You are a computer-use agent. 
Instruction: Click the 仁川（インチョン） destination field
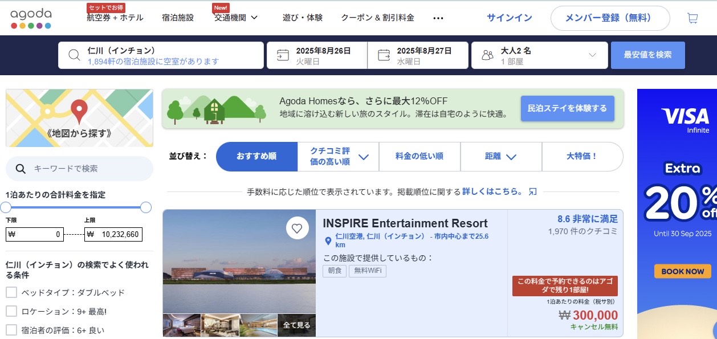click(x=161, y=55)
